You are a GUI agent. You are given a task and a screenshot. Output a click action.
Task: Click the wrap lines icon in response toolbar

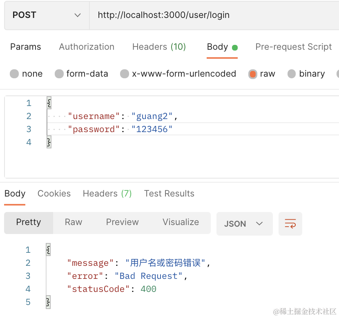(x=290, y=223)
